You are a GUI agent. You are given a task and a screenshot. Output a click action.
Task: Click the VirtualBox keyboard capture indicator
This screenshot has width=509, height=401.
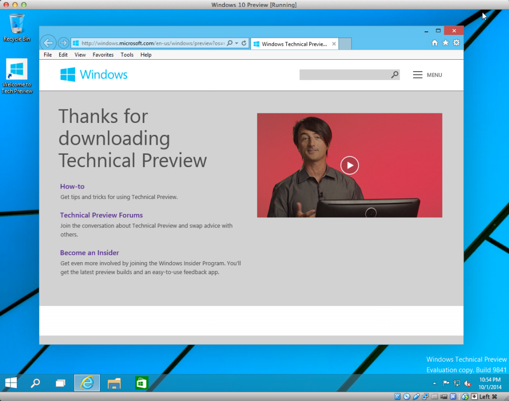(474, 397)
